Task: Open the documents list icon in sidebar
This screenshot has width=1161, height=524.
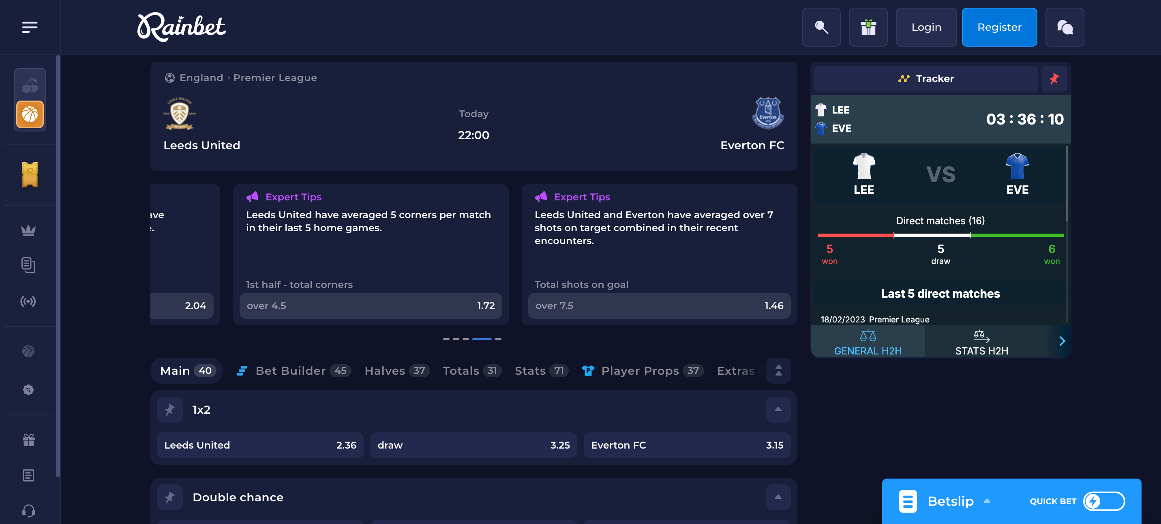Action: (x=28, y=265)
